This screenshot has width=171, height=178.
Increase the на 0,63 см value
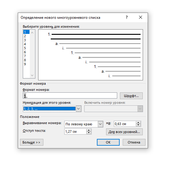138,123
